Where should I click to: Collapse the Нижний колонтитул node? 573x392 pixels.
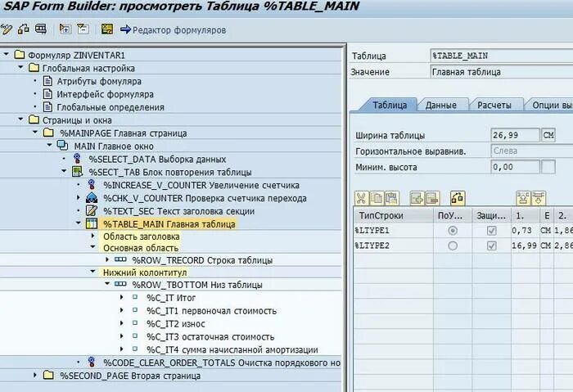[92, 272]
